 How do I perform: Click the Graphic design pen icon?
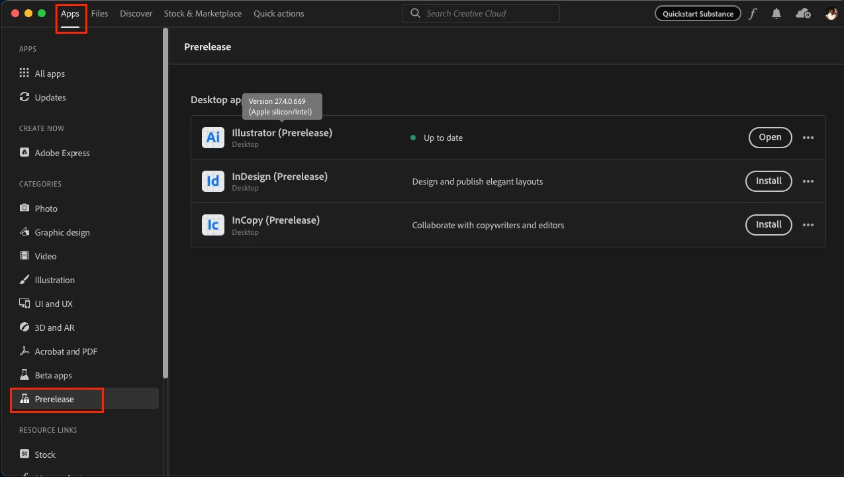click(x=24, y=232)
